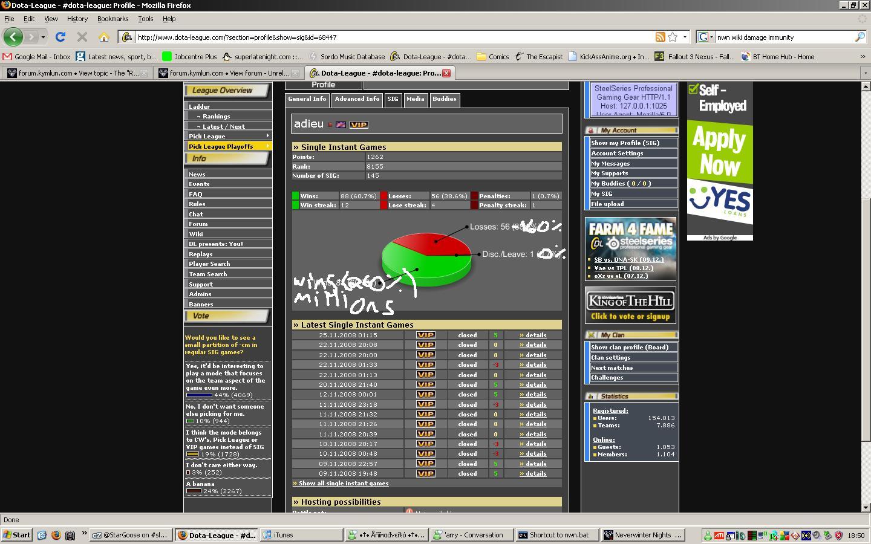Open the Bookmarks menu

point(113,19)
